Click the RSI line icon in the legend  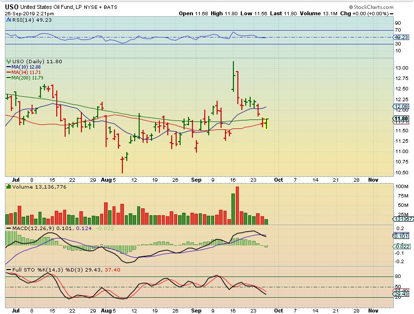pyautogui.click(x=8, y=20)
